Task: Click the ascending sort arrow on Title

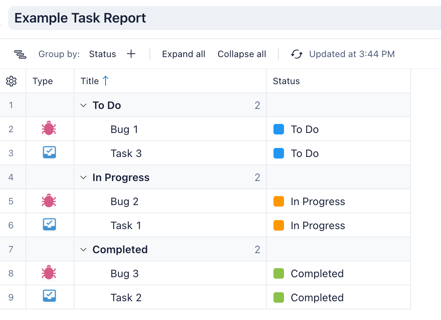Action: [x=106, y=81]
